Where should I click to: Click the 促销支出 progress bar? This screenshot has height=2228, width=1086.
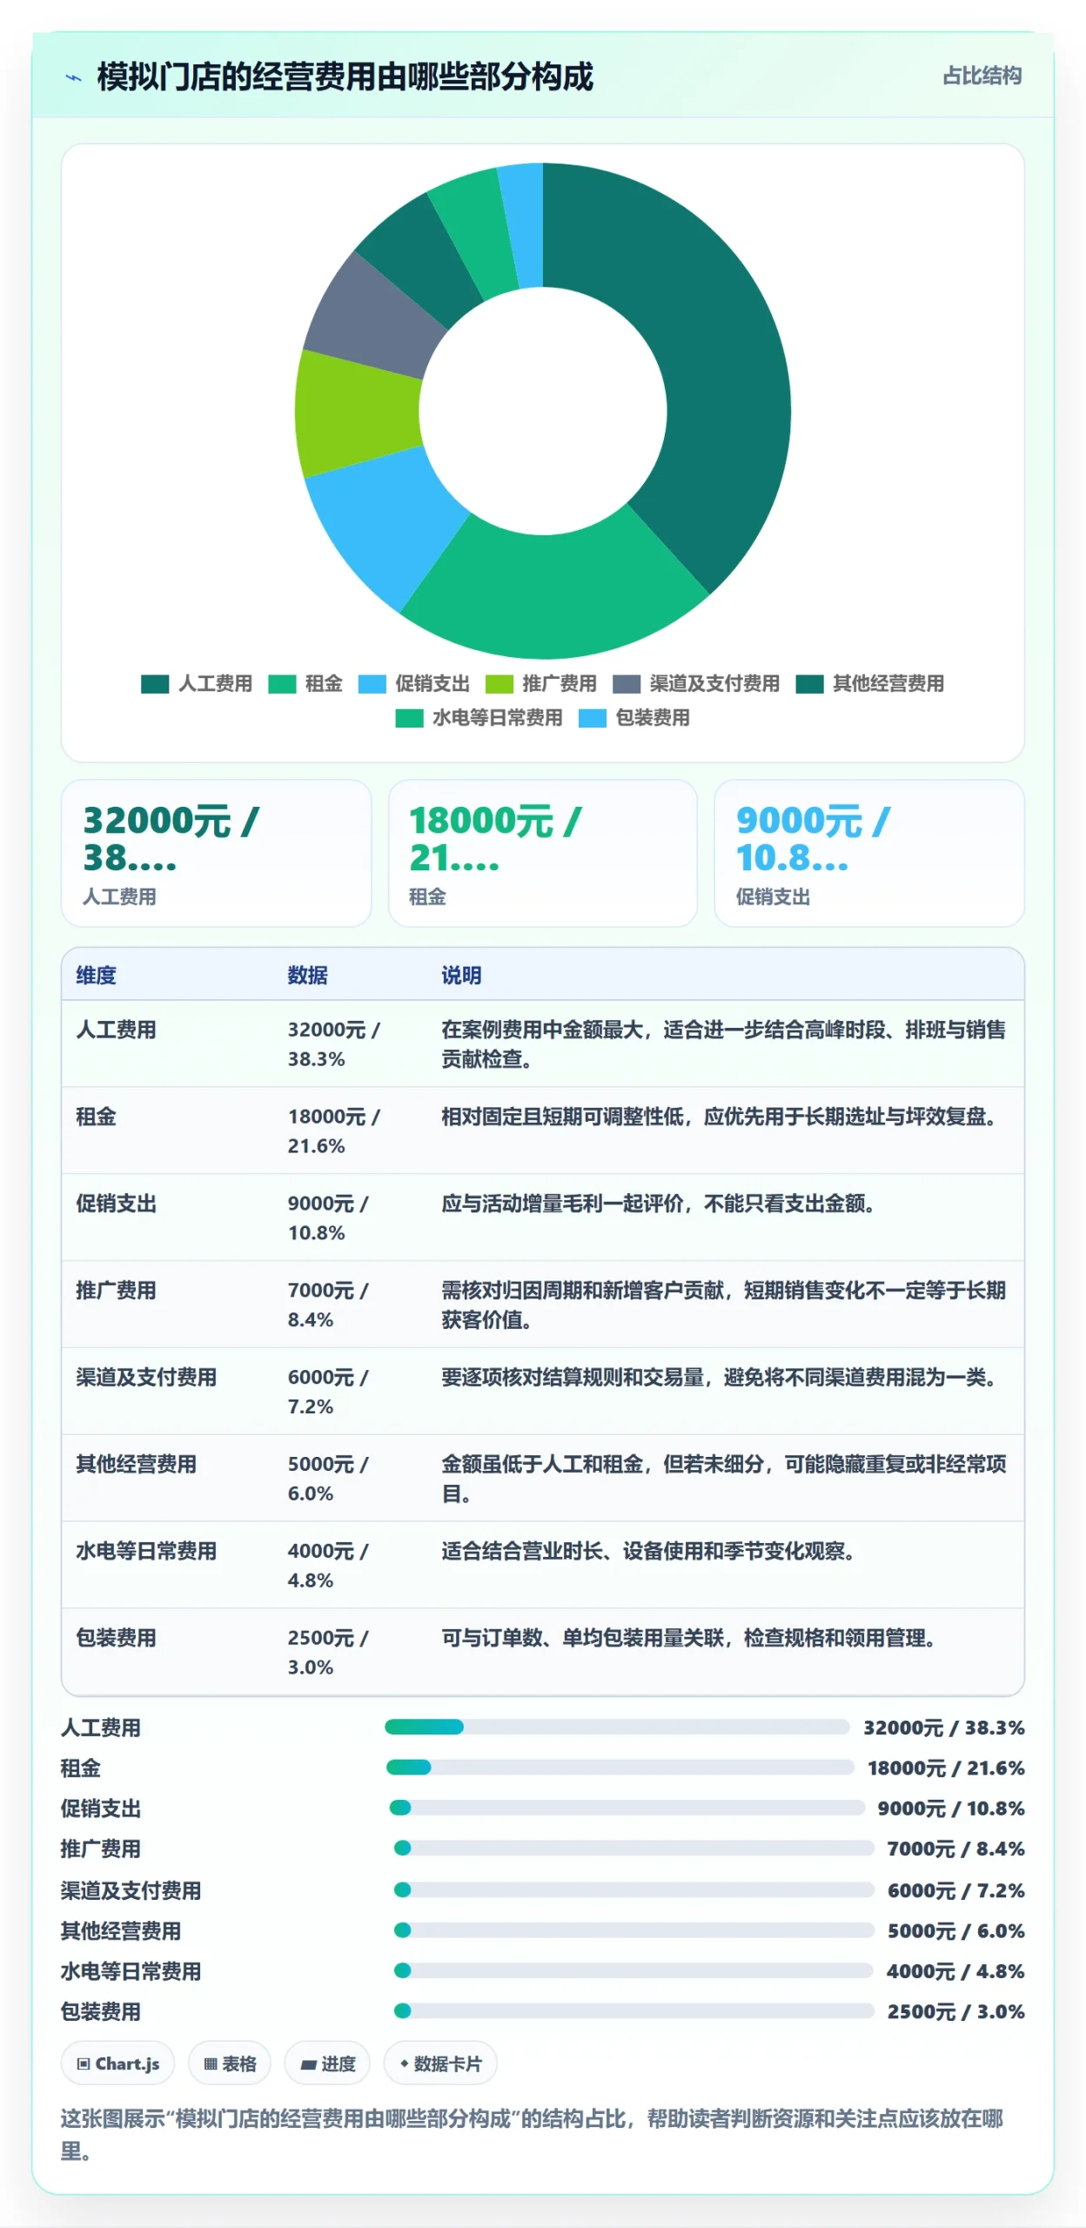627,1808
